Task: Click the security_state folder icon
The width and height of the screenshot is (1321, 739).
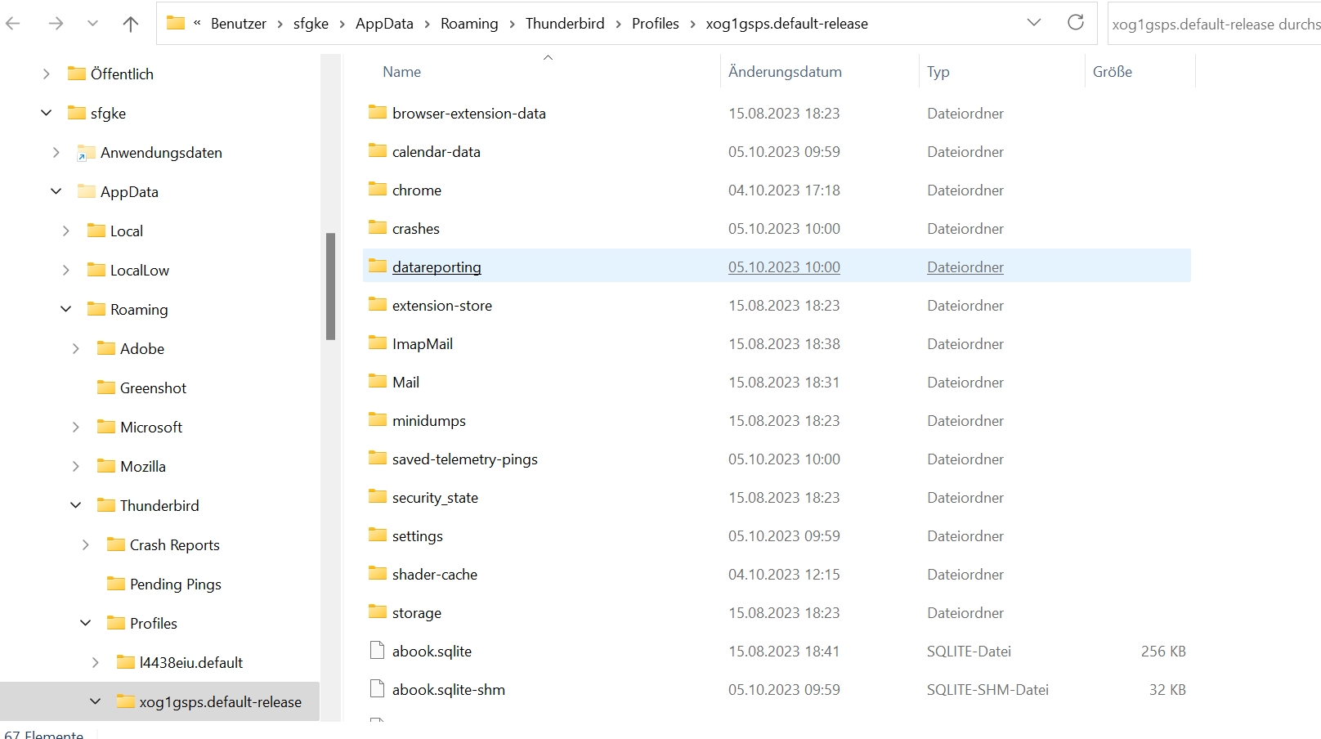Action: point(378,496)
